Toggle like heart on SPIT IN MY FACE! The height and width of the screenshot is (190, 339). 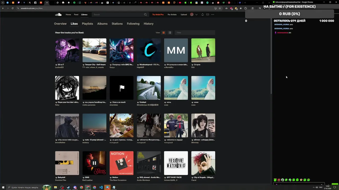pos(165,178)
